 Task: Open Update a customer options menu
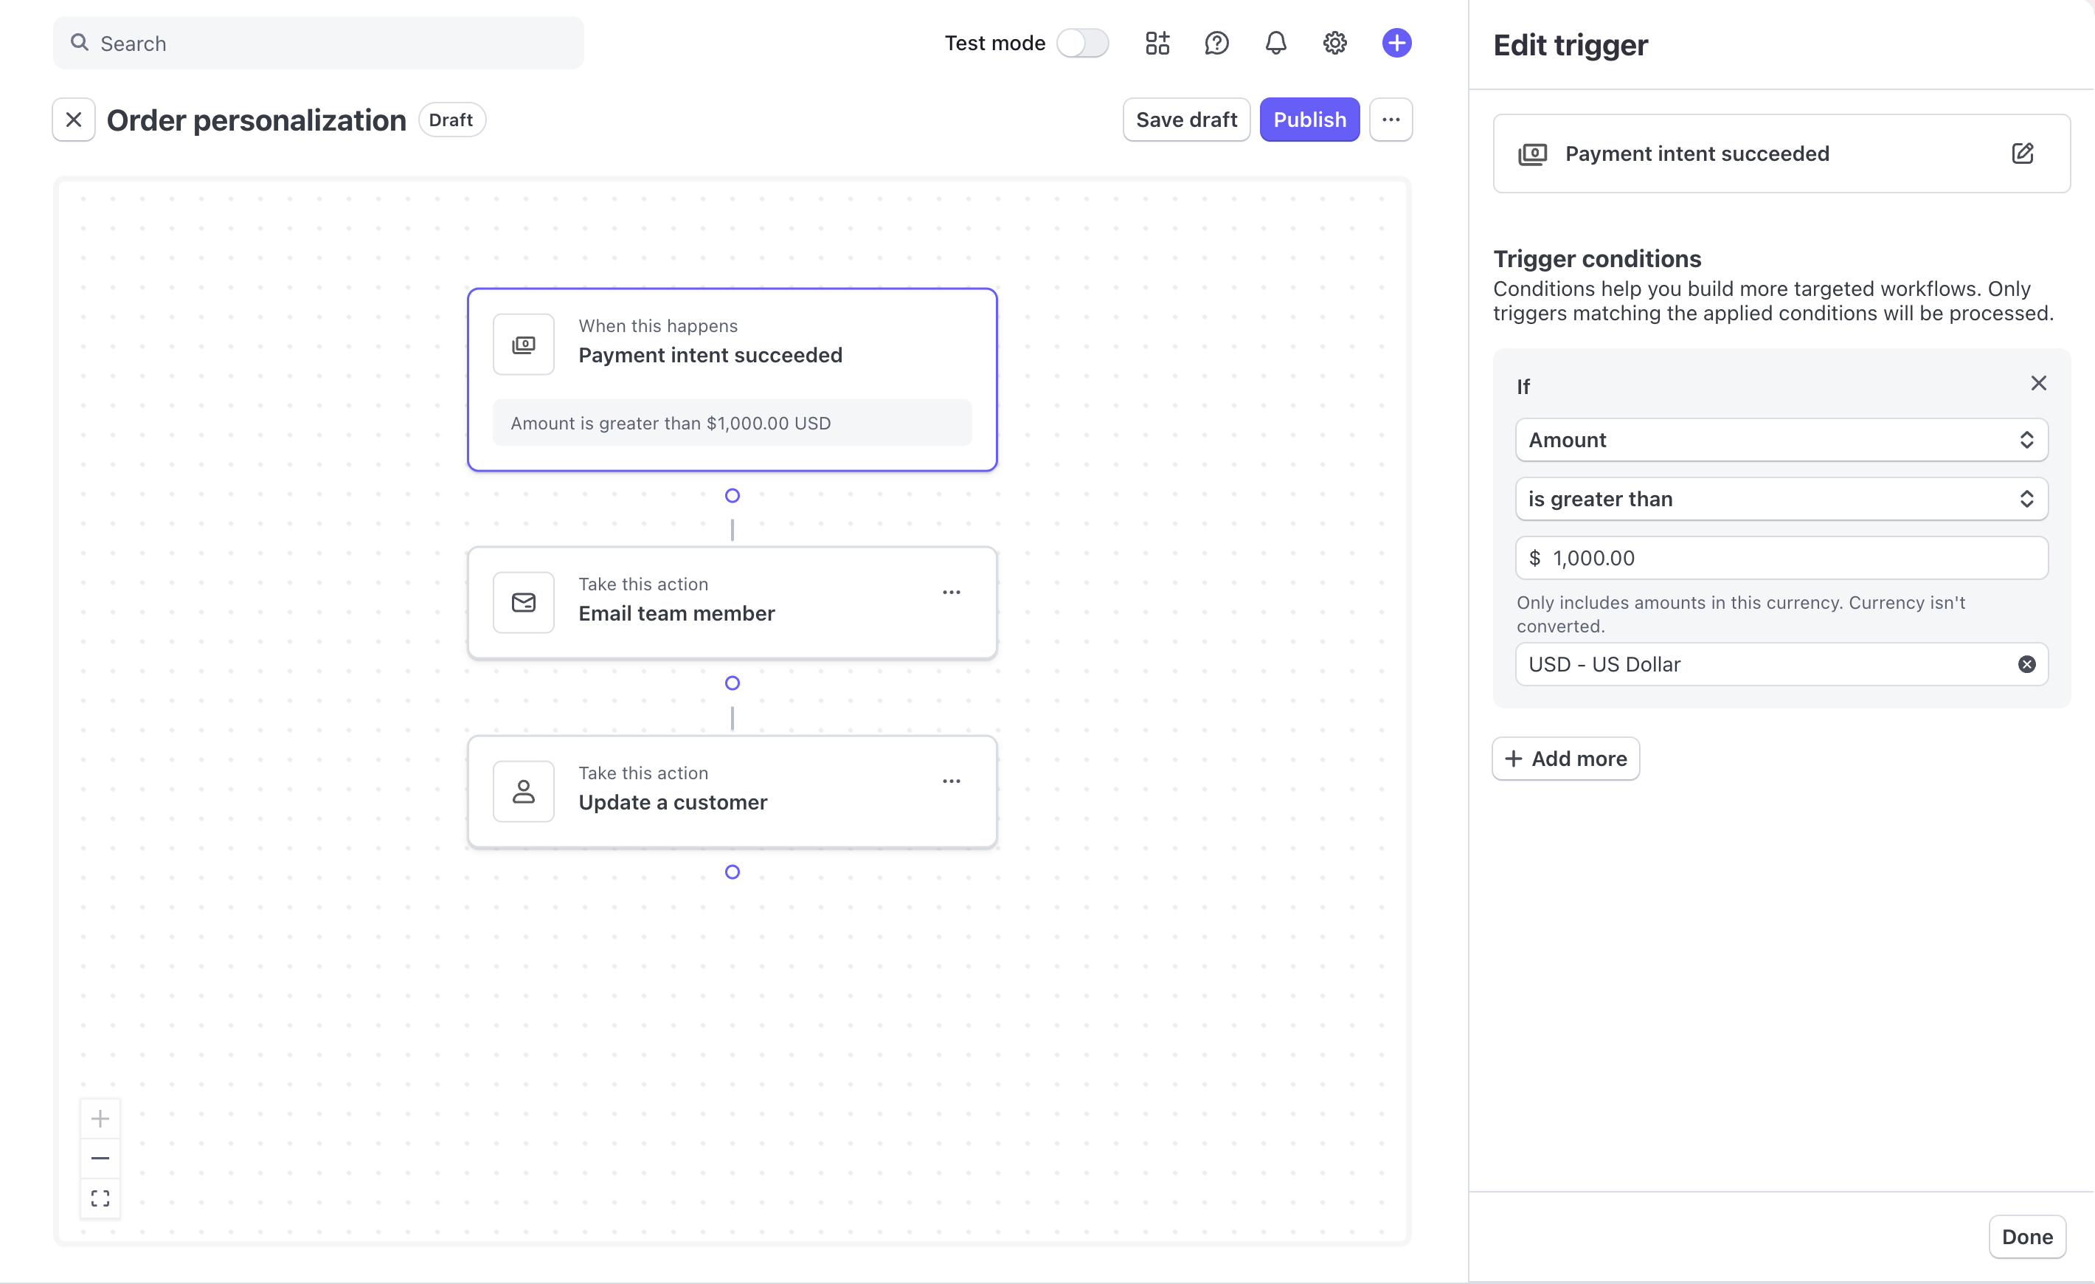coord(952,781)
